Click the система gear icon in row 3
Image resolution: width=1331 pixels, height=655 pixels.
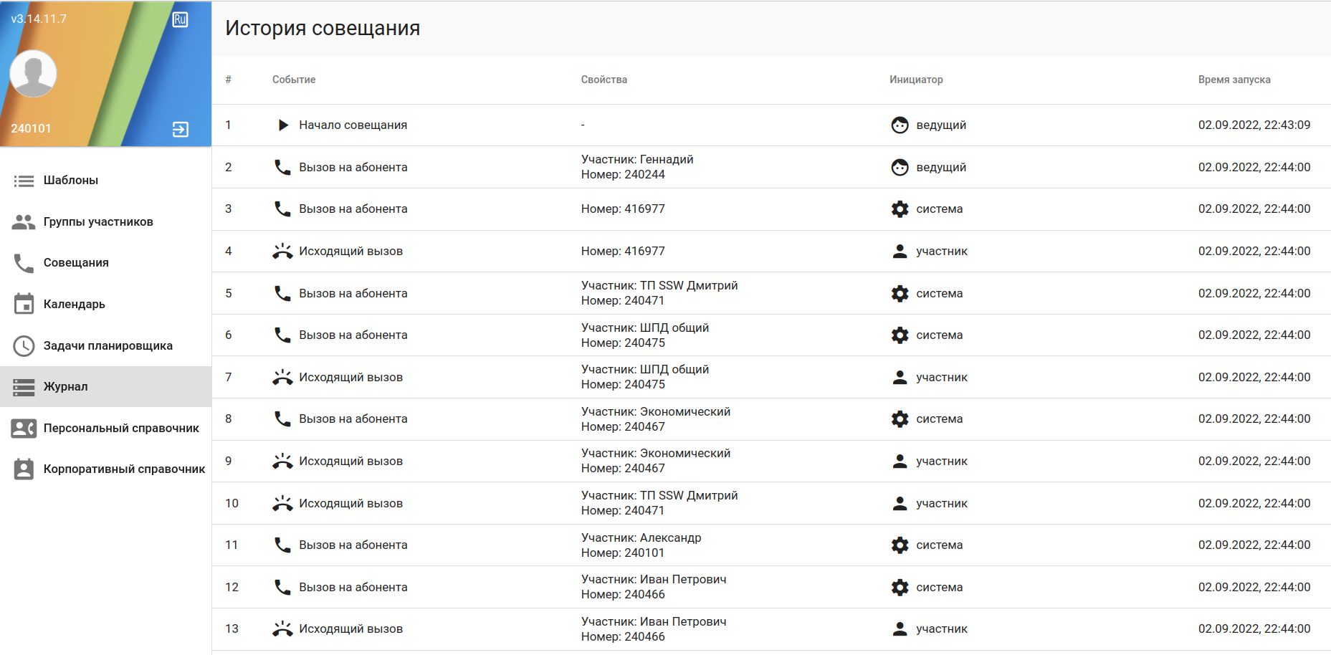pyautogui.click(x=900, y=209)
